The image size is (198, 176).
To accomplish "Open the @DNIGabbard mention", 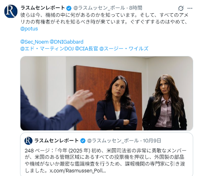I will (67, 42).
